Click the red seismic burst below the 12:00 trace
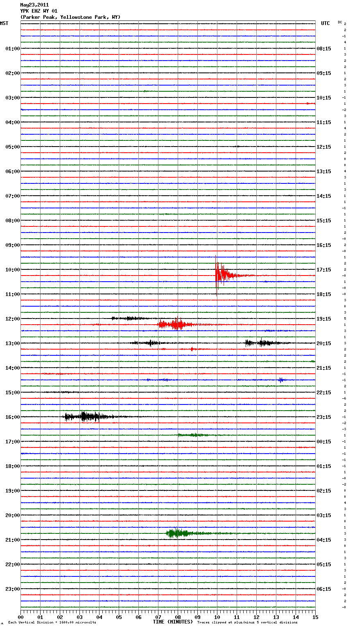348x628 pixels. pos(175,325)
